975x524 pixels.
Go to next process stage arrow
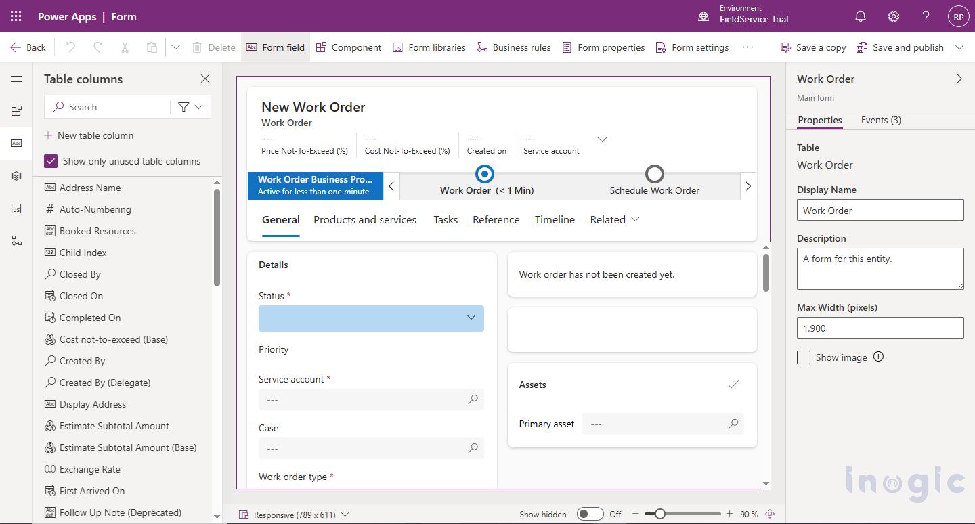tap(748, 186)
